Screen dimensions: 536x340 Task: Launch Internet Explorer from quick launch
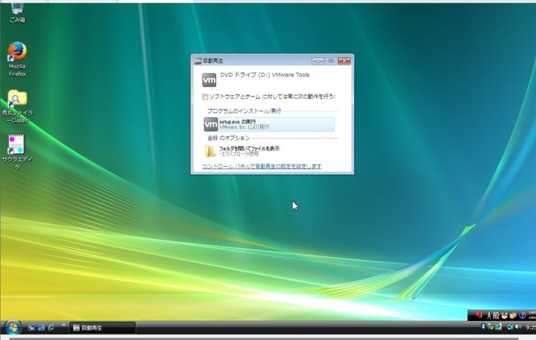51,327
